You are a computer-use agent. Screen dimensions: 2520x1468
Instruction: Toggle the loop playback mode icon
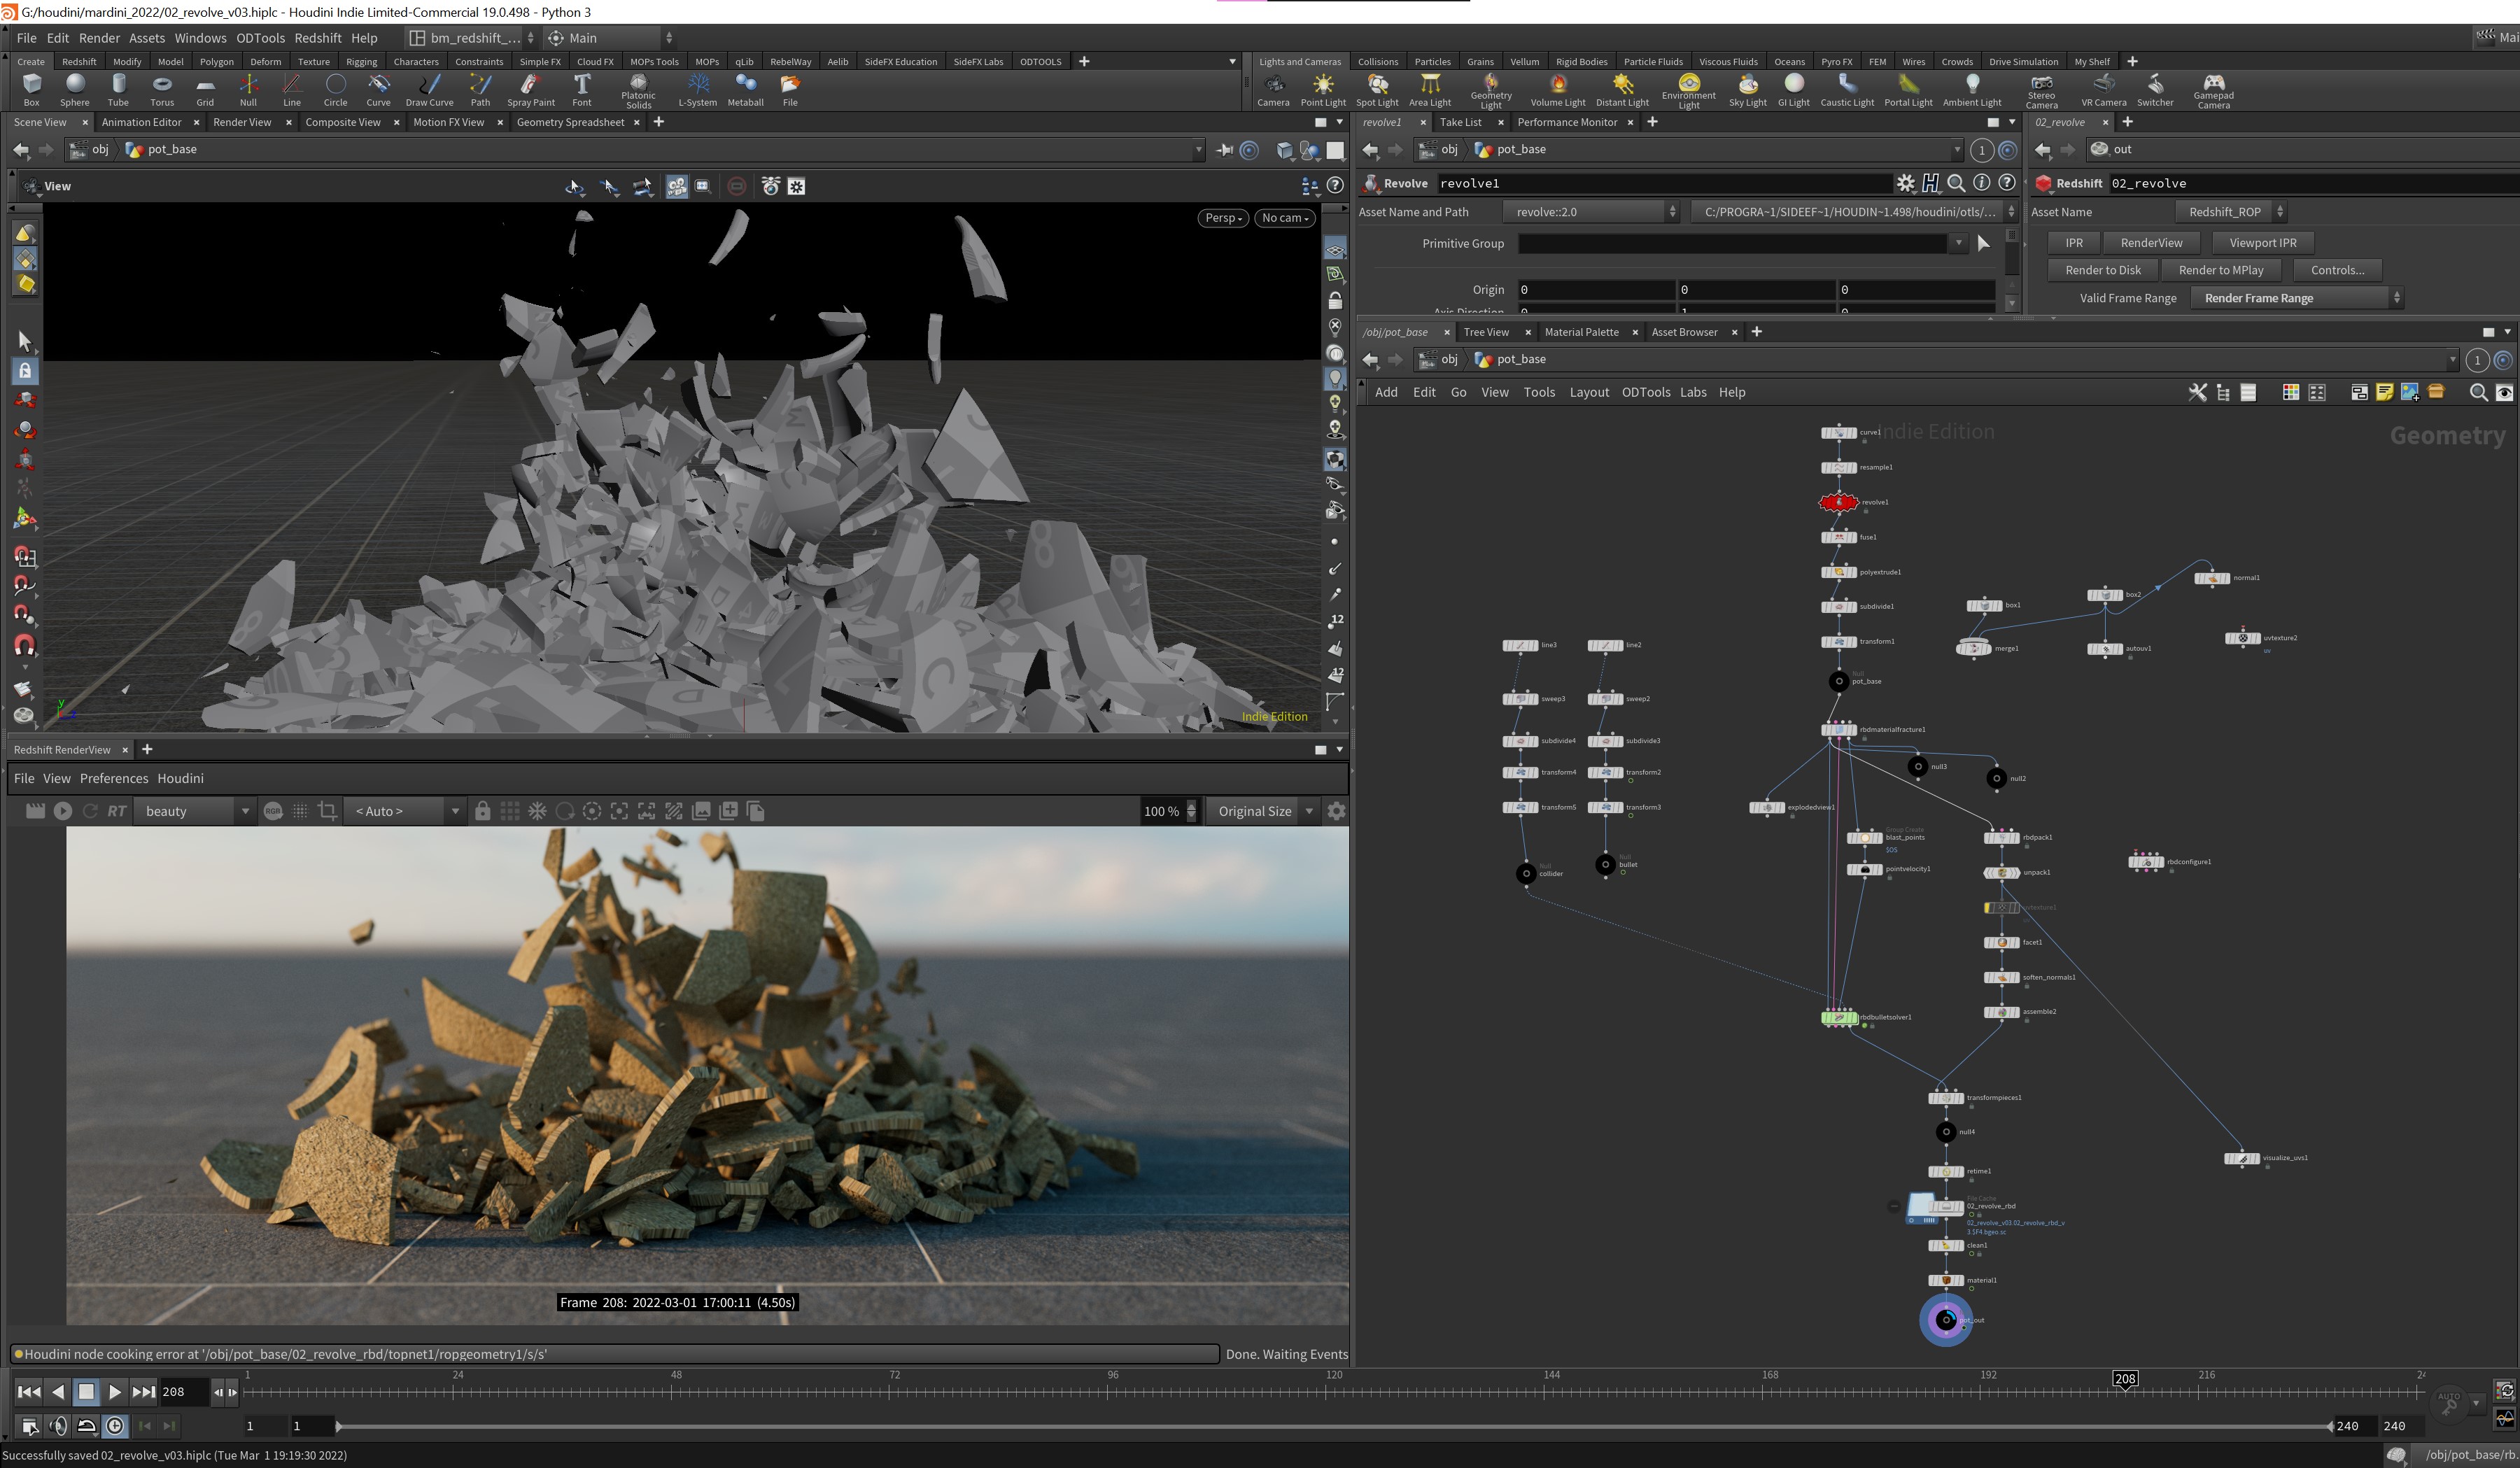(86, 1426)
